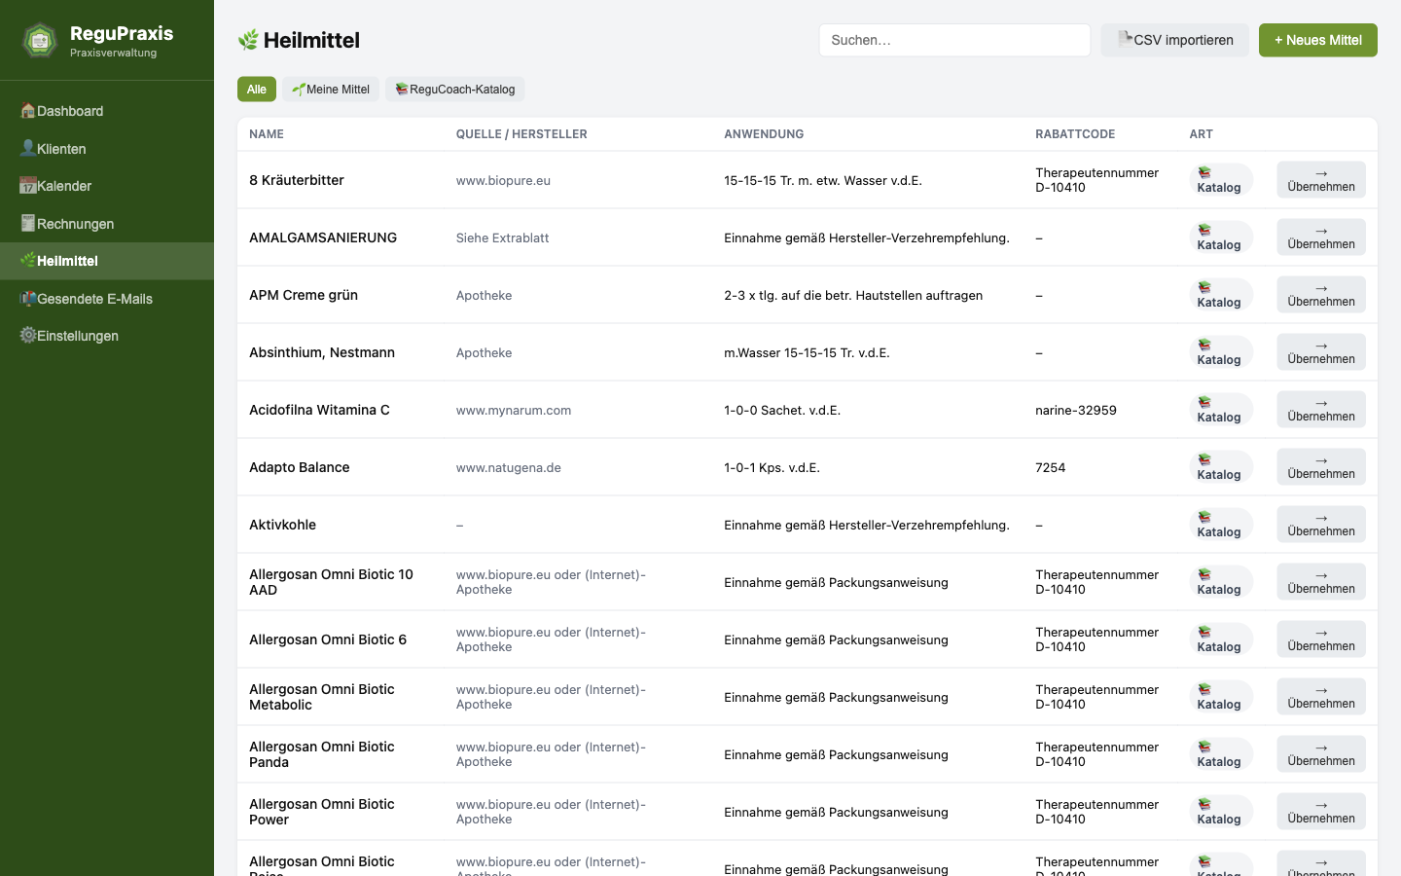
Task: Click the CSV importieren button
Action: (1175, 40)
